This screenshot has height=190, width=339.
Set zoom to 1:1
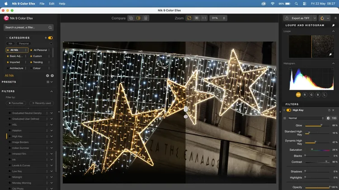click(x=204, y=18)
